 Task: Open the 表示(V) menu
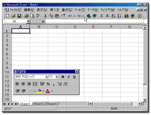42,10
